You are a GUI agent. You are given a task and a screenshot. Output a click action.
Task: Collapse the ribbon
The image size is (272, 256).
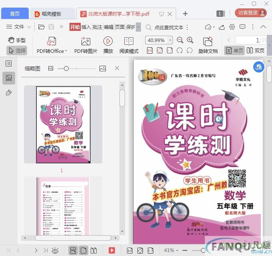(x=263, y=27)
